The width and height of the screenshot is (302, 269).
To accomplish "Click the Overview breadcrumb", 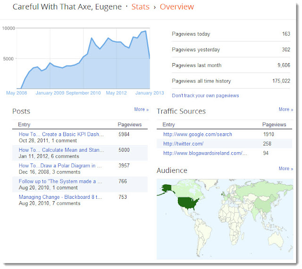I will click(176, 7).
